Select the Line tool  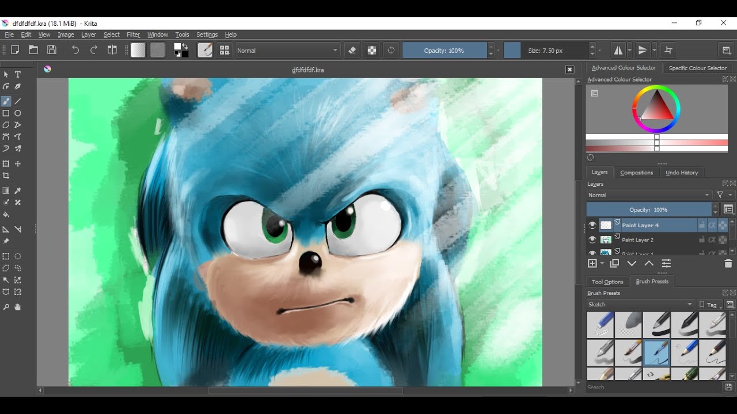(x=18, y=101)
